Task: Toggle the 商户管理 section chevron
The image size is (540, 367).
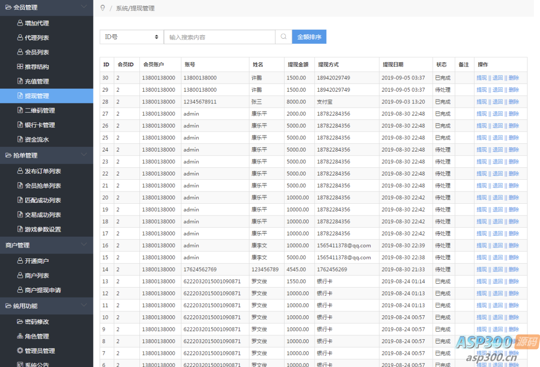Action: [84, 245]
